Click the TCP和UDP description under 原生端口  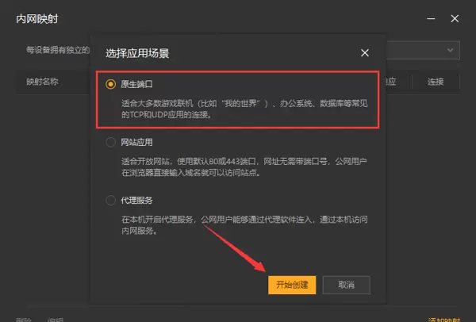coord(244,109)
